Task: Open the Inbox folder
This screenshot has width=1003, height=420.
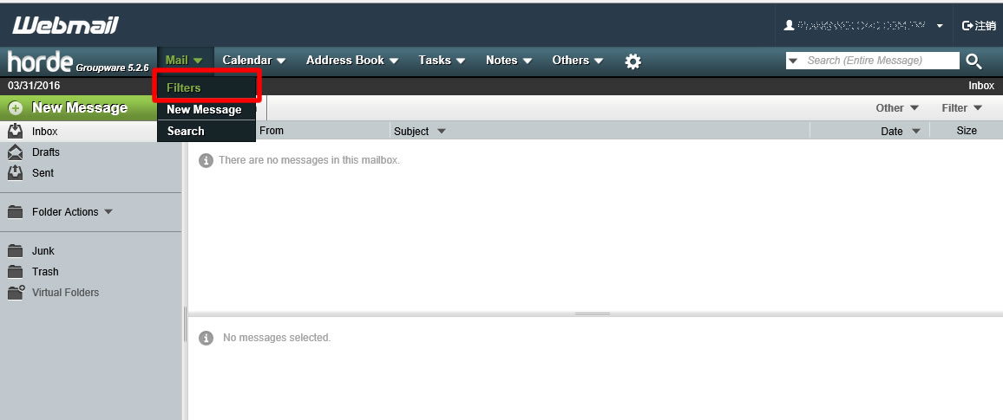Action: (44, 132)
